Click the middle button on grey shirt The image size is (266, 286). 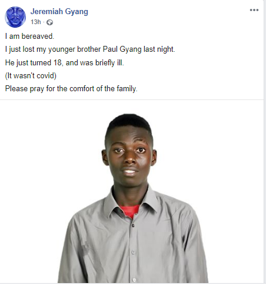tap(133, 252)
